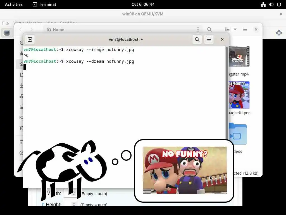286x215 pixels.
Task: Go back in the Files window
Action: click(21, 29)
